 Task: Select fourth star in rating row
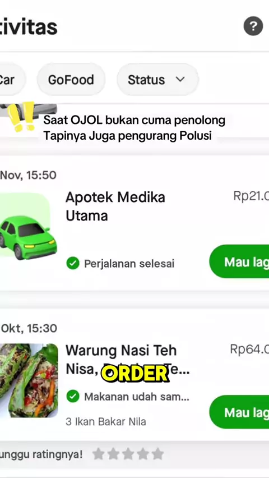(x=143, y=454)
